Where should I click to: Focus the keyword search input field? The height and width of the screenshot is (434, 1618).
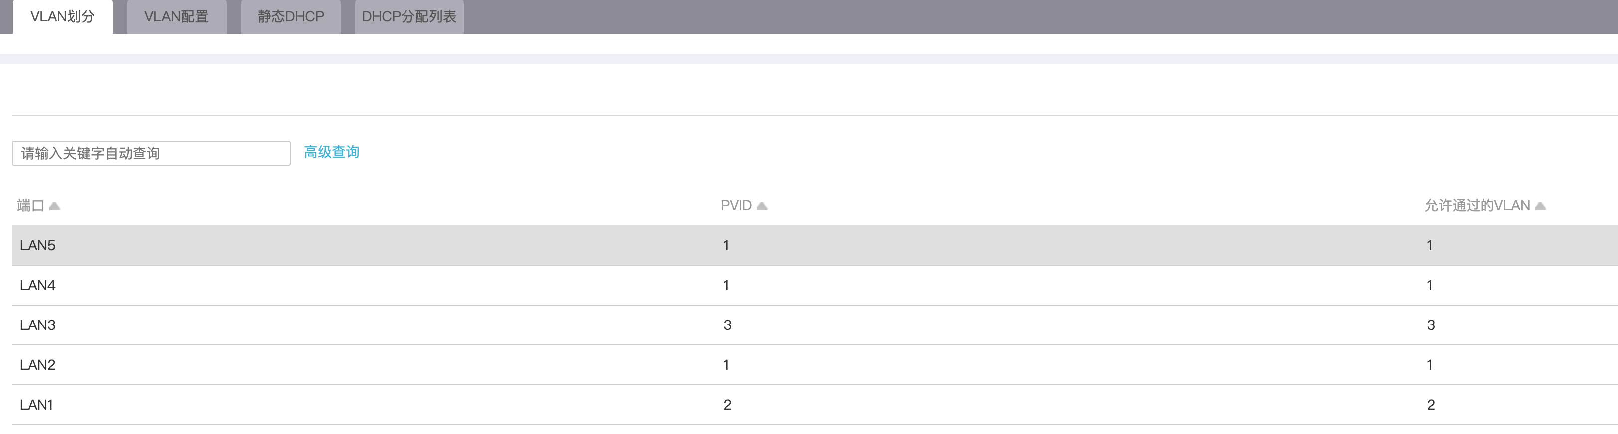(x=151, y=154)
